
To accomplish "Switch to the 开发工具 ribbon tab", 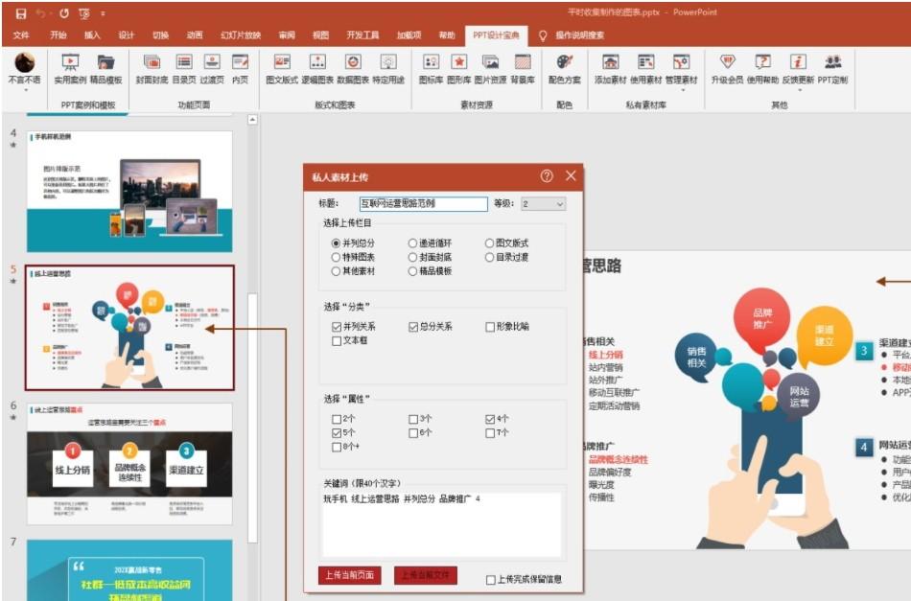I will tap(362, 35).
